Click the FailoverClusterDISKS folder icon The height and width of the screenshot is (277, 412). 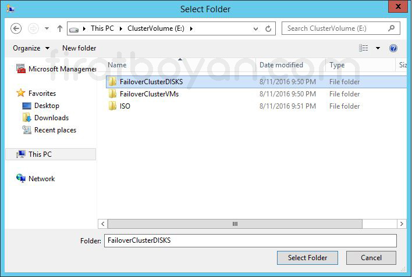tap(112, 81)
